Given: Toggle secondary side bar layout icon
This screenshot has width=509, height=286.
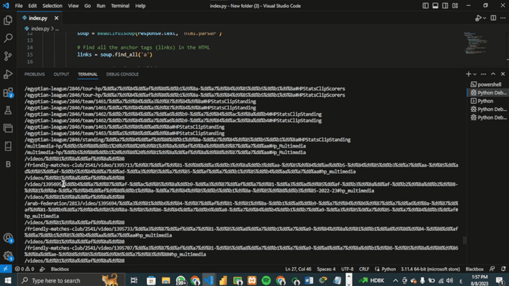Looking at the screenshot, I should point(445,6).
